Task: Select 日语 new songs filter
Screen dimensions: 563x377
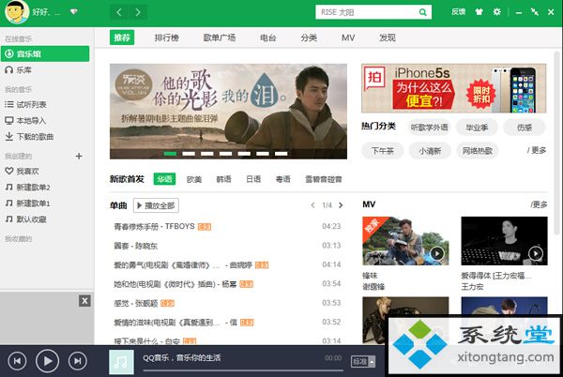Action: [253, 179]
